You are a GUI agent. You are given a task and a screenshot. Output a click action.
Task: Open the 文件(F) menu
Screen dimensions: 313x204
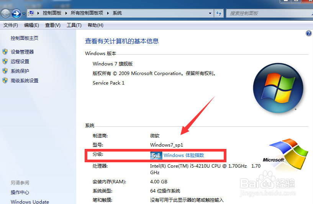[x=11, y=25]
